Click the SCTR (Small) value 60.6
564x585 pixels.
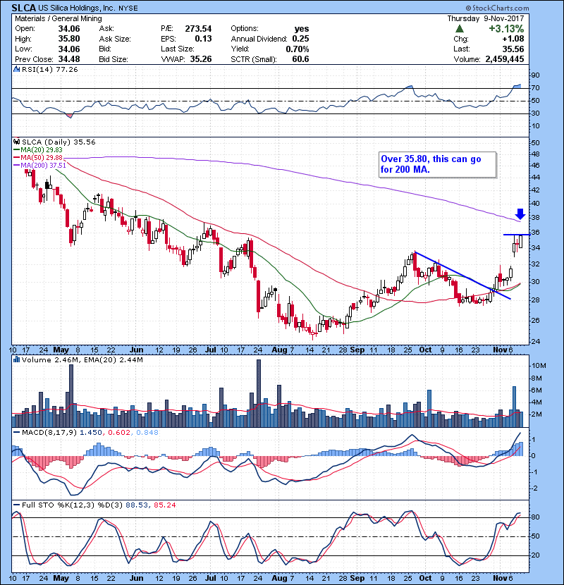[301, 59]
